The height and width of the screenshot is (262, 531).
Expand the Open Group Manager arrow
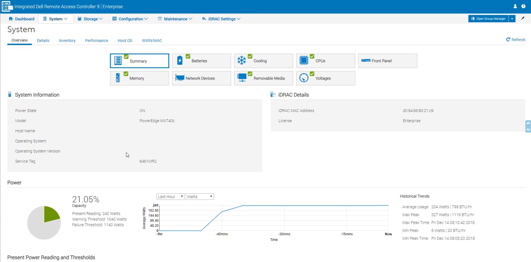coord(512,19)
